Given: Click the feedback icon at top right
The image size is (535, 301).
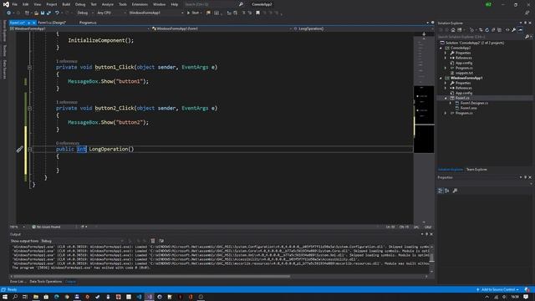Looking at the screenshot, I should (x=527, y=13).
